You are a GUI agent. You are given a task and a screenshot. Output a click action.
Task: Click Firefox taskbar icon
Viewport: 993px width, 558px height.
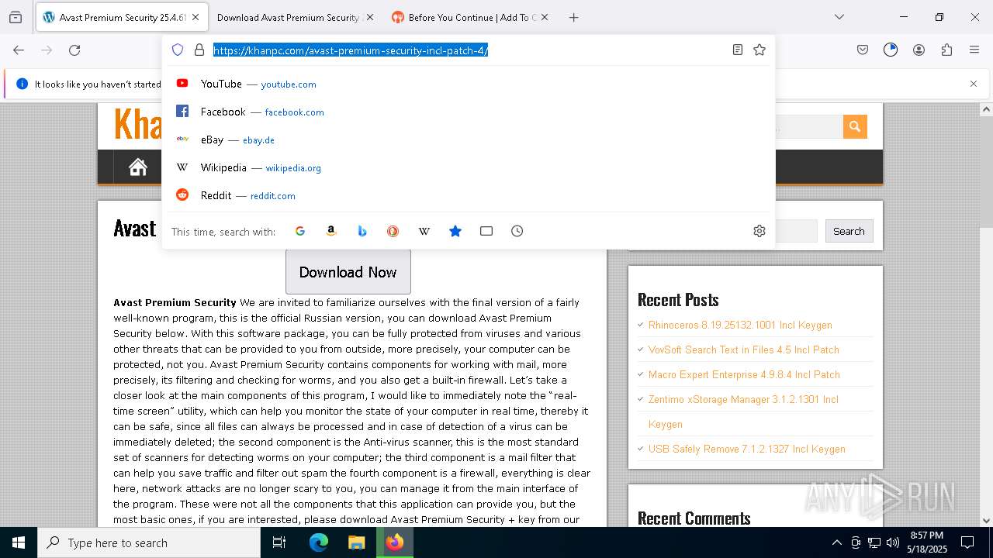(x=395, y=542)
